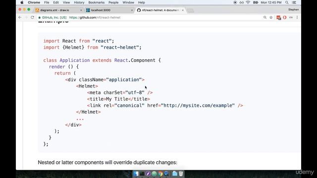Click the 'class Application extends' line
Viewport: 317px width, 178px height.
[102, 60]
